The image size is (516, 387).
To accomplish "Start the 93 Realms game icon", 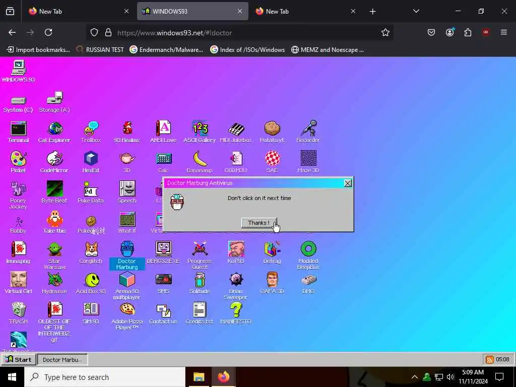I will pyautogui.click(x=127, y=132).
